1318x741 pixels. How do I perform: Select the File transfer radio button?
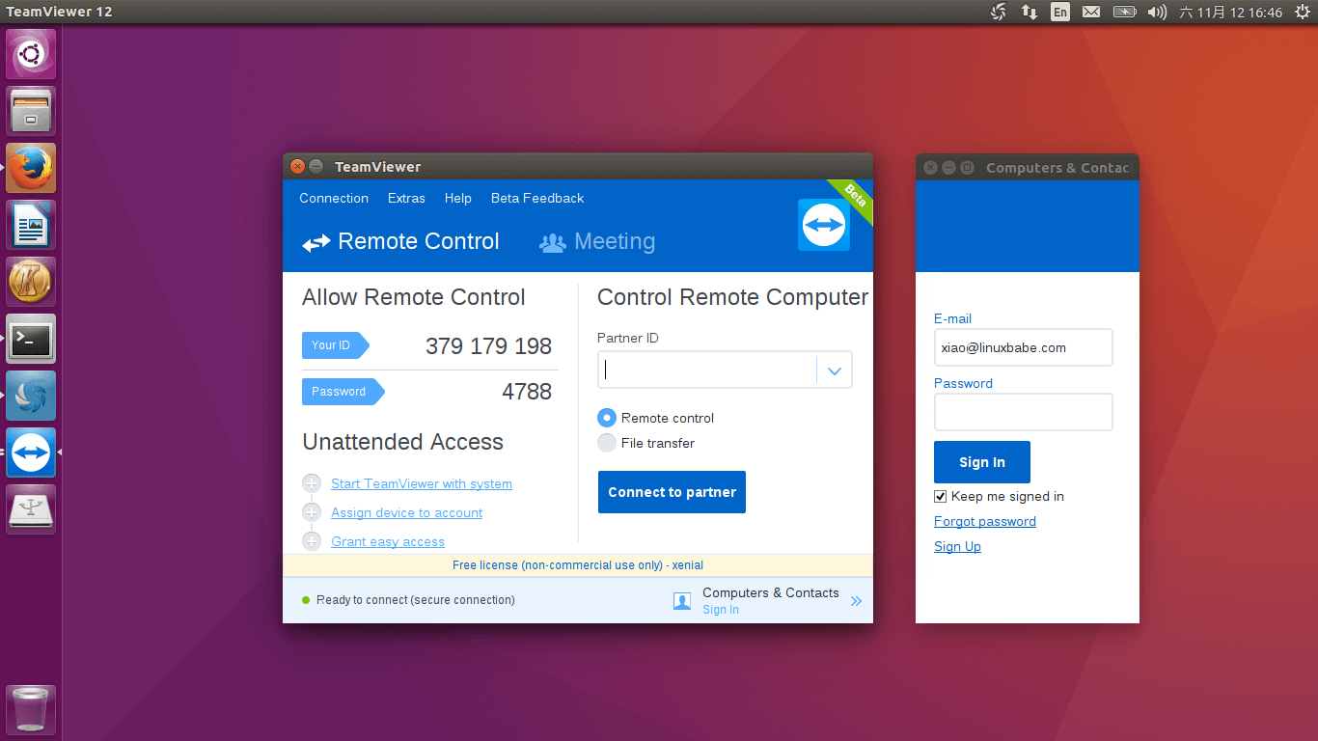(x=606, y=443)
